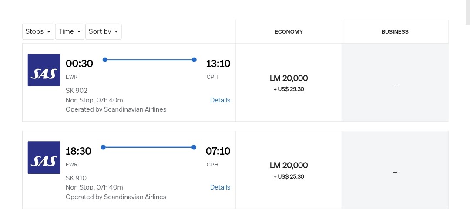
Task: Click the arrival dot on SK 910 route
Action: tap(194, 147)
